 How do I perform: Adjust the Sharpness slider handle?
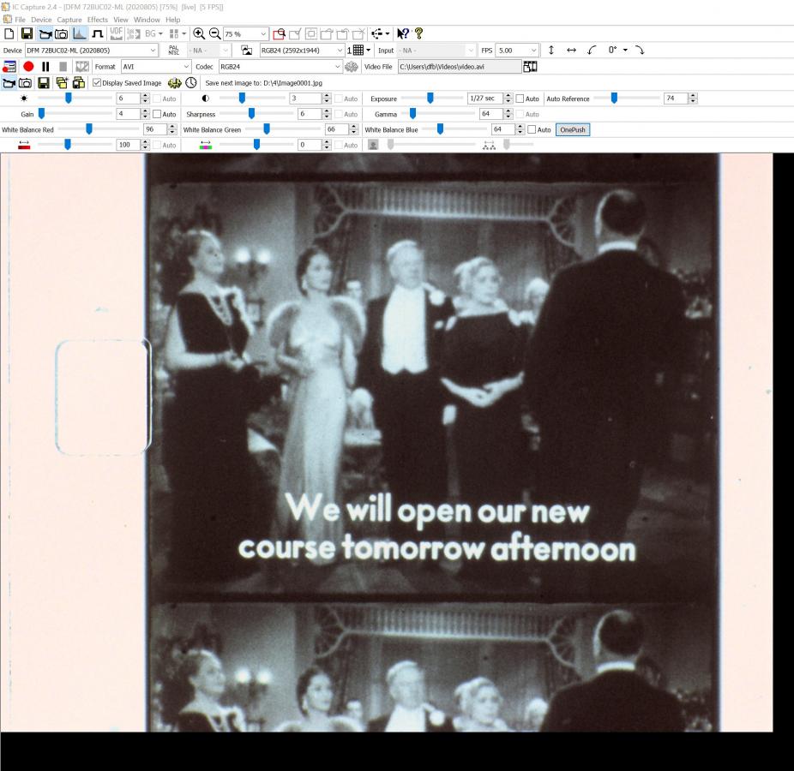(x=252, y=114)
